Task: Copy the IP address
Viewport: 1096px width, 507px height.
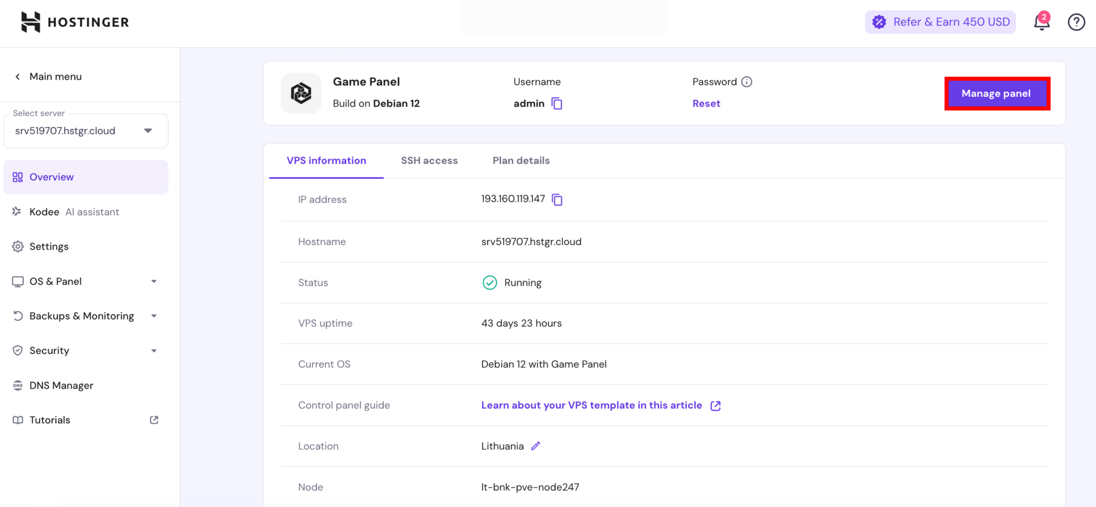Action: tap(557, 200)
